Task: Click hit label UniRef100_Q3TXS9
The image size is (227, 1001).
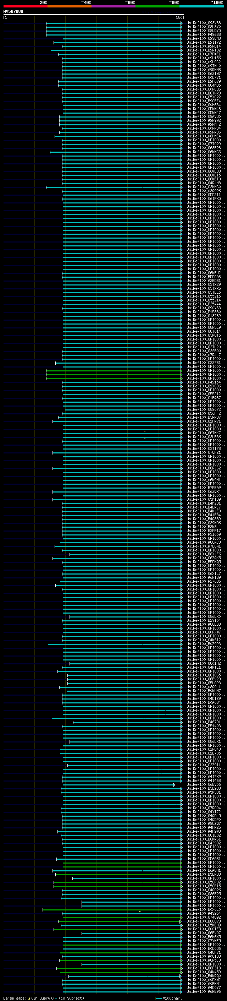Action: (x=204, y=285)
